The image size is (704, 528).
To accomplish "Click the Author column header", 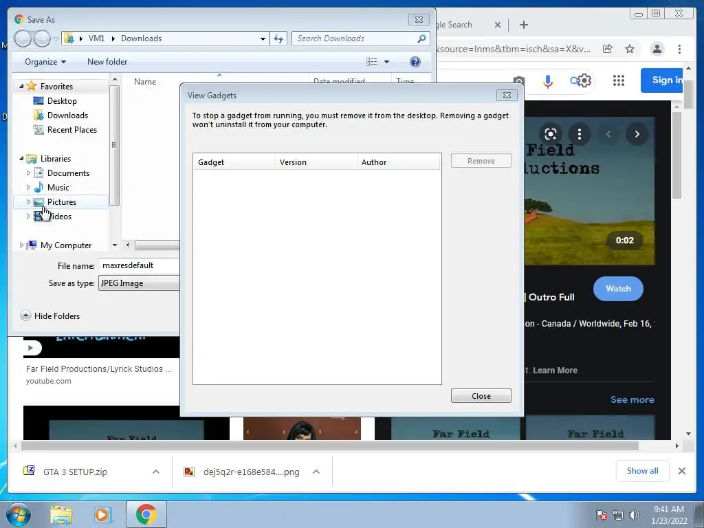I will (x=398, y=162).
